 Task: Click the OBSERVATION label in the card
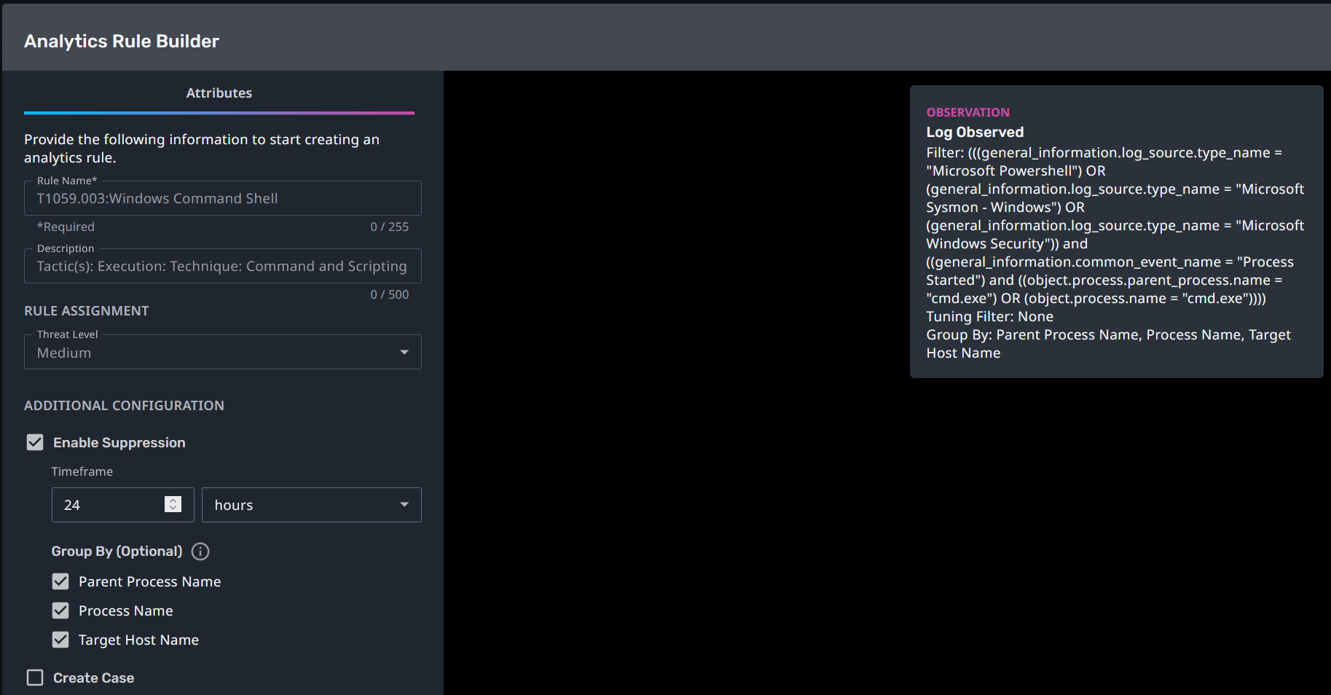point(967,112)
